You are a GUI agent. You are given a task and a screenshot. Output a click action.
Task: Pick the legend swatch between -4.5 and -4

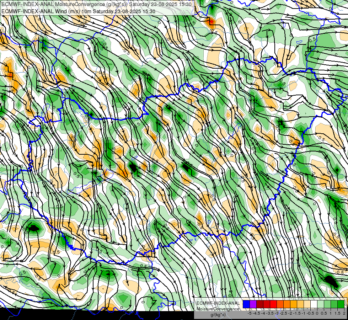[260, 304]
